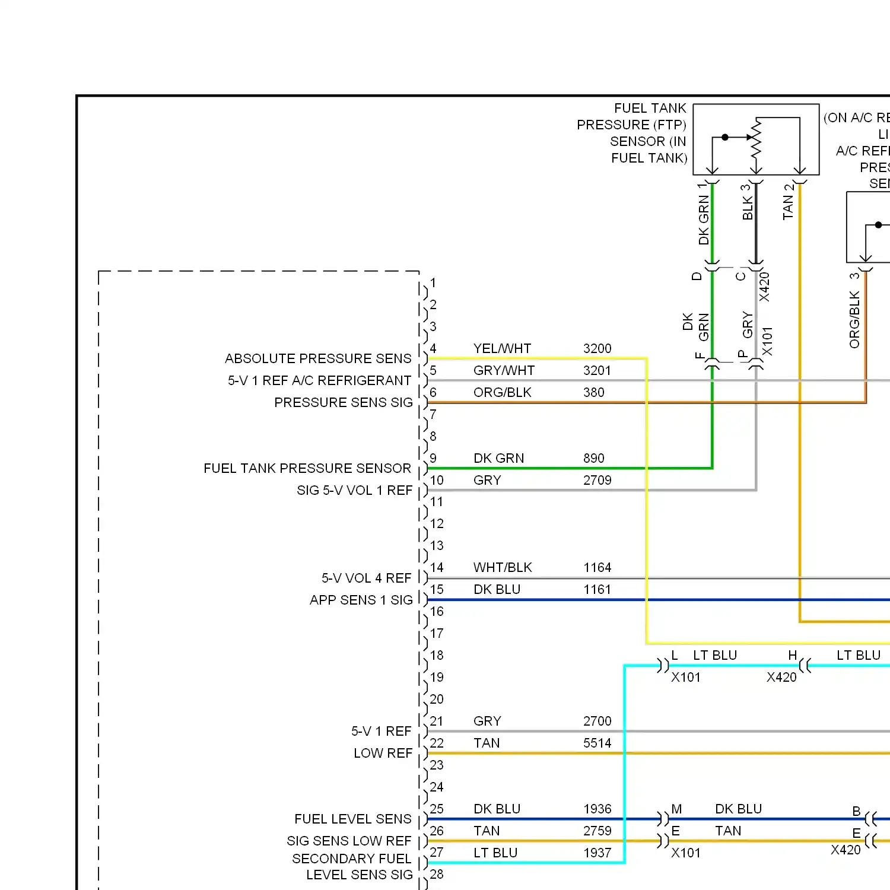The height and width of the screenshot is (890, 890).
Task: Select circuit number 2709
Action: click(x=597, y=480)
